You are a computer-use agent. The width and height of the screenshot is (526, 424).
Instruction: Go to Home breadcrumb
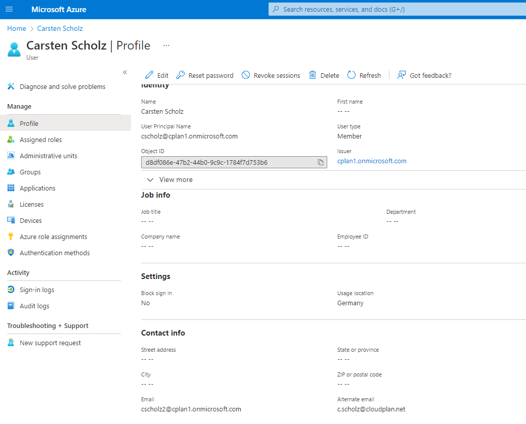16,28
